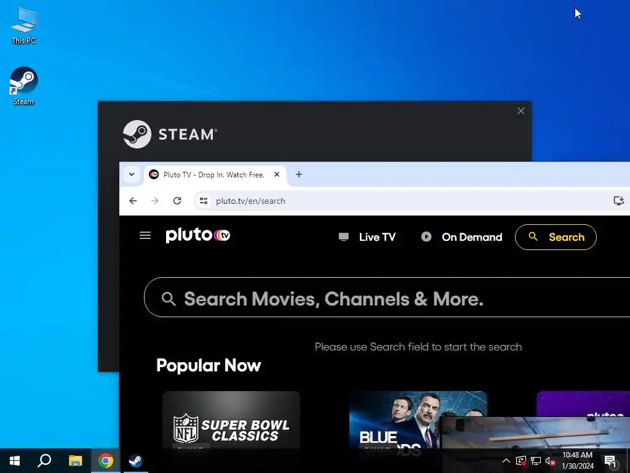Image resolution: width=630 pixels, height=473 pixels.
Task: Open the On Demand section
Action: coord(461,237)
